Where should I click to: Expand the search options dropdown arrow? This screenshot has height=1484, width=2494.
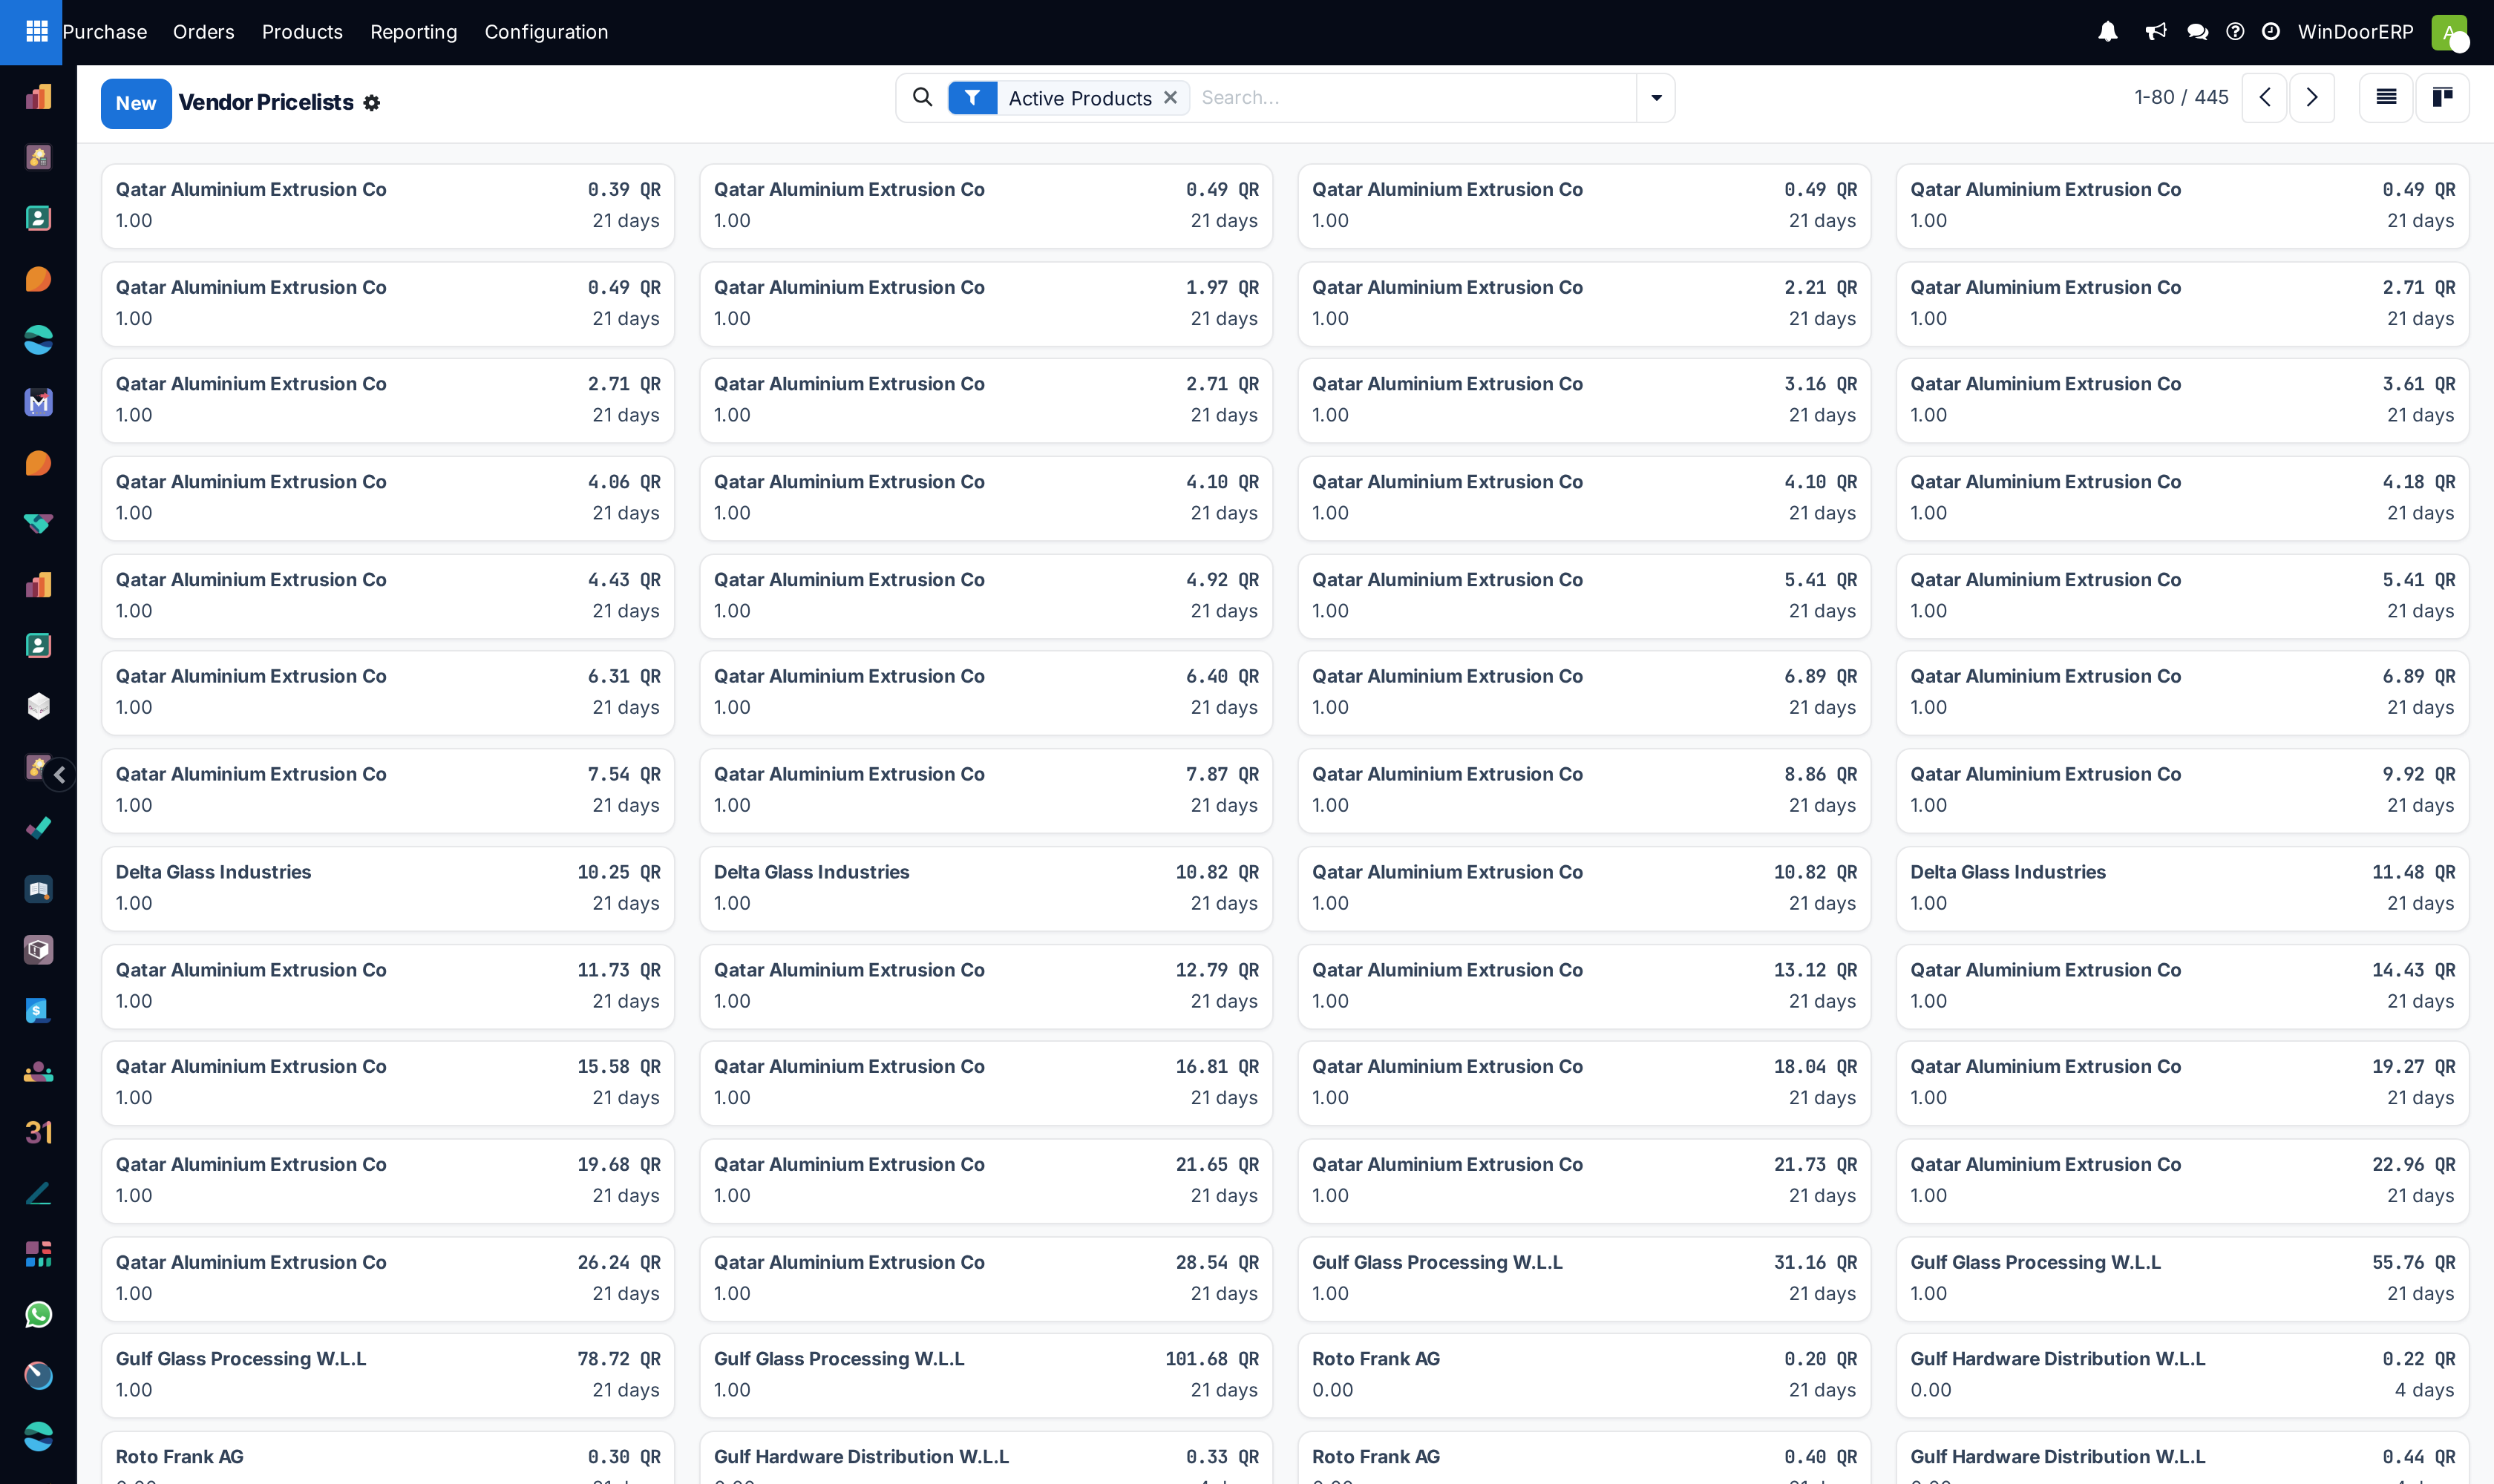pos(1656,98)
